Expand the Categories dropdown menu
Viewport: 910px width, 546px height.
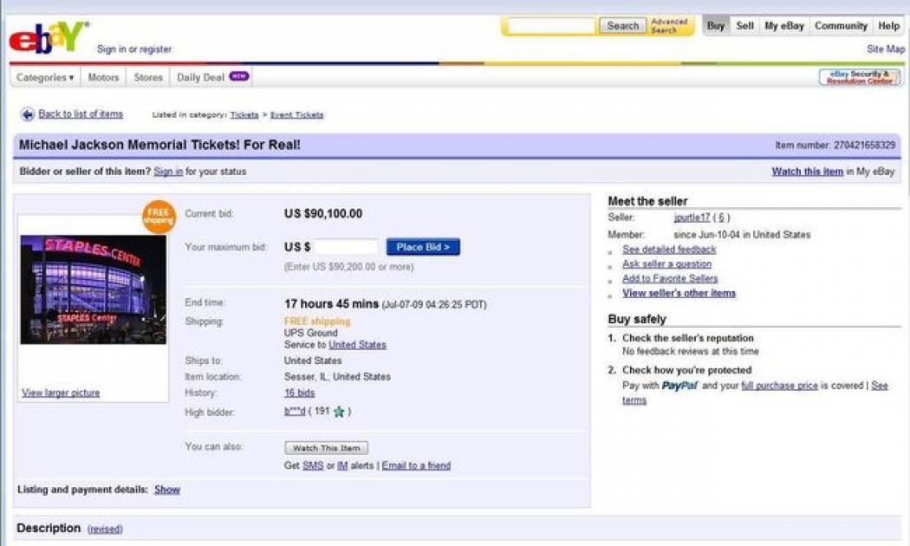45,77
